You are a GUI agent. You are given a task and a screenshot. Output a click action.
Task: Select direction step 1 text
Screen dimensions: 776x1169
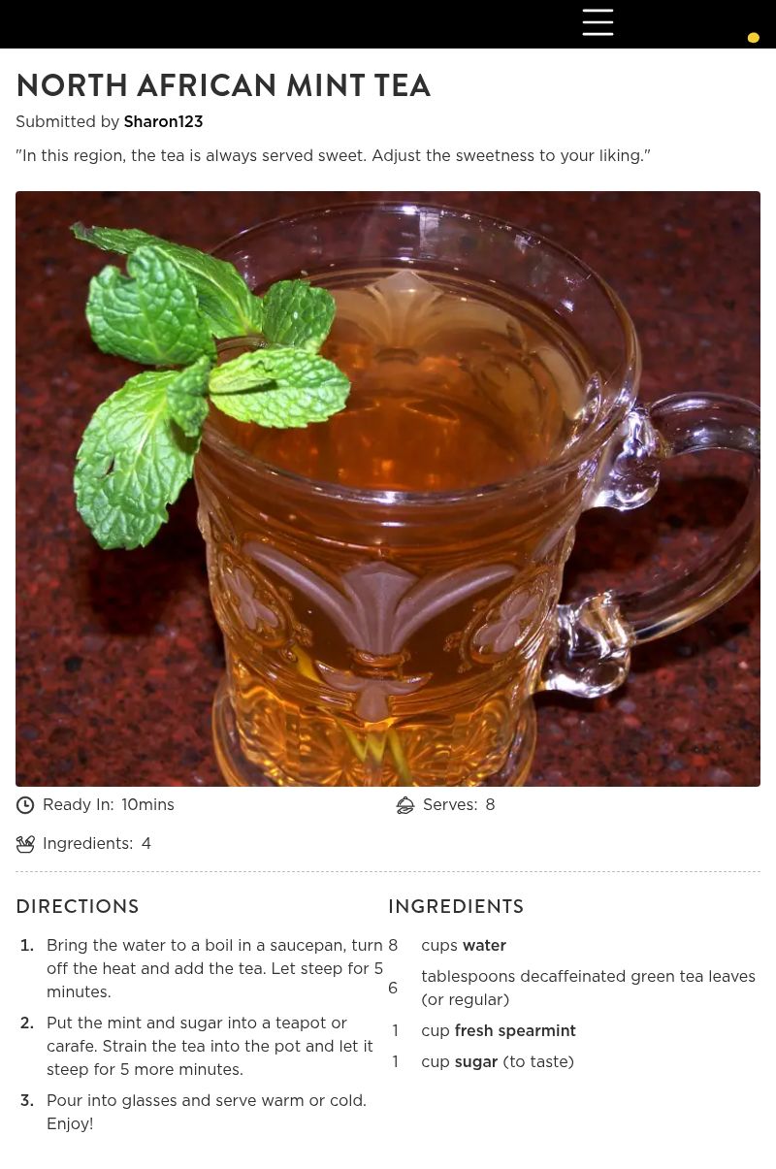pos(214,968)
